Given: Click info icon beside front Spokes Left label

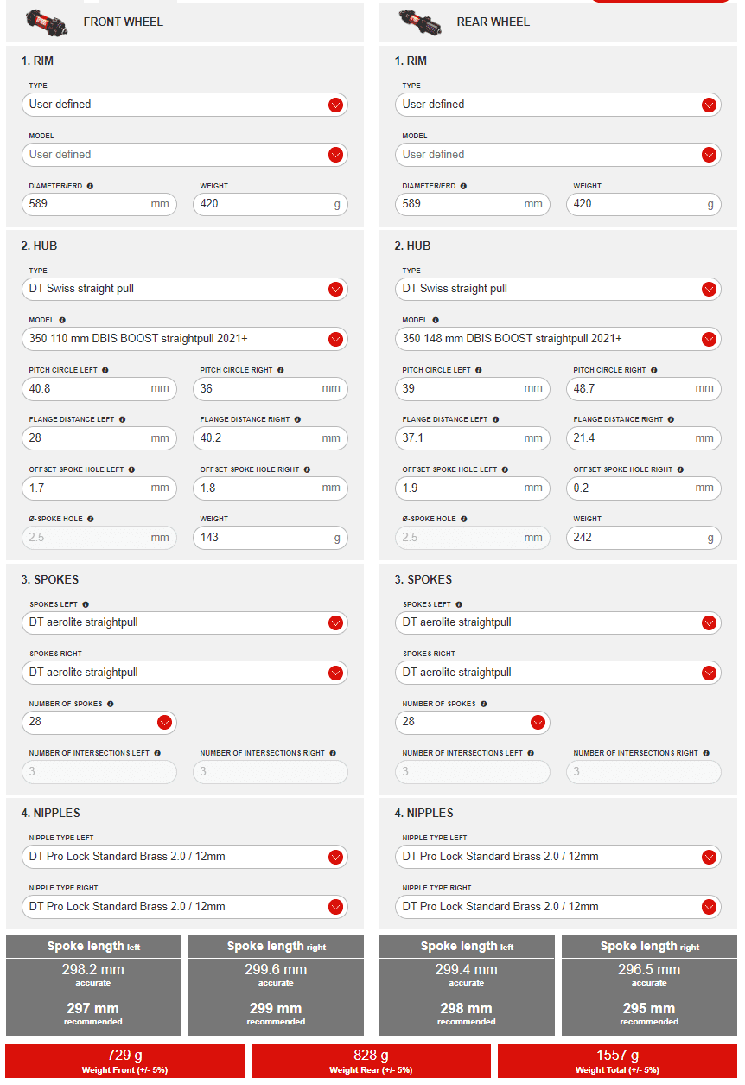Looking at the screenshot, I should pyautogui.click(x=86, y=604).
